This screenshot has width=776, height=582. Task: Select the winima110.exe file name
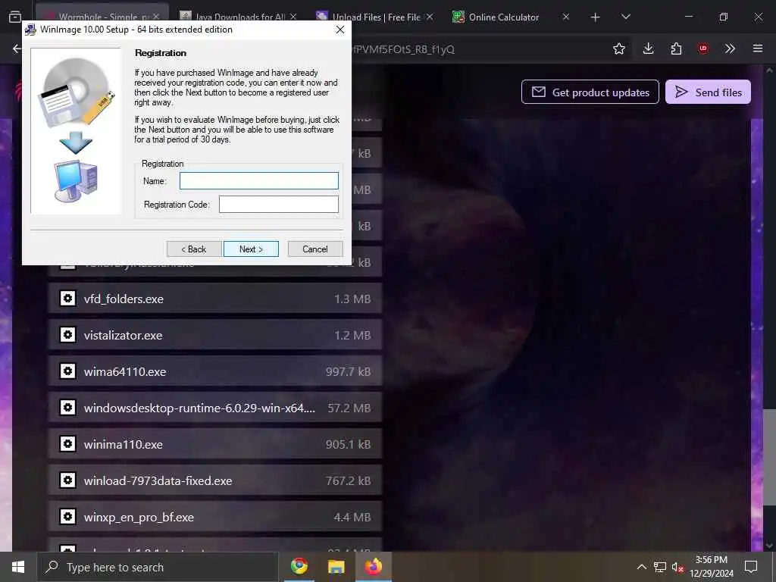pos(124,444)
